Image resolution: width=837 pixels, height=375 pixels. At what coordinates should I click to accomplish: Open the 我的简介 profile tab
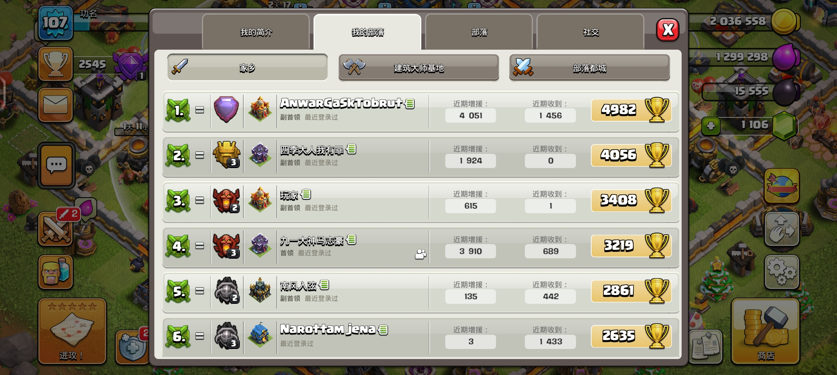pos(256,32)
